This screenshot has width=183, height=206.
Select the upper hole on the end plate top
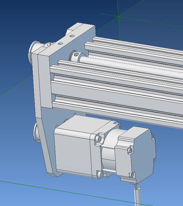pyautogui.click(x=72, y=36)
